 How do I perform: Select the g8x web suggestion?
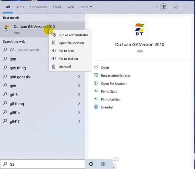[43, 86]
